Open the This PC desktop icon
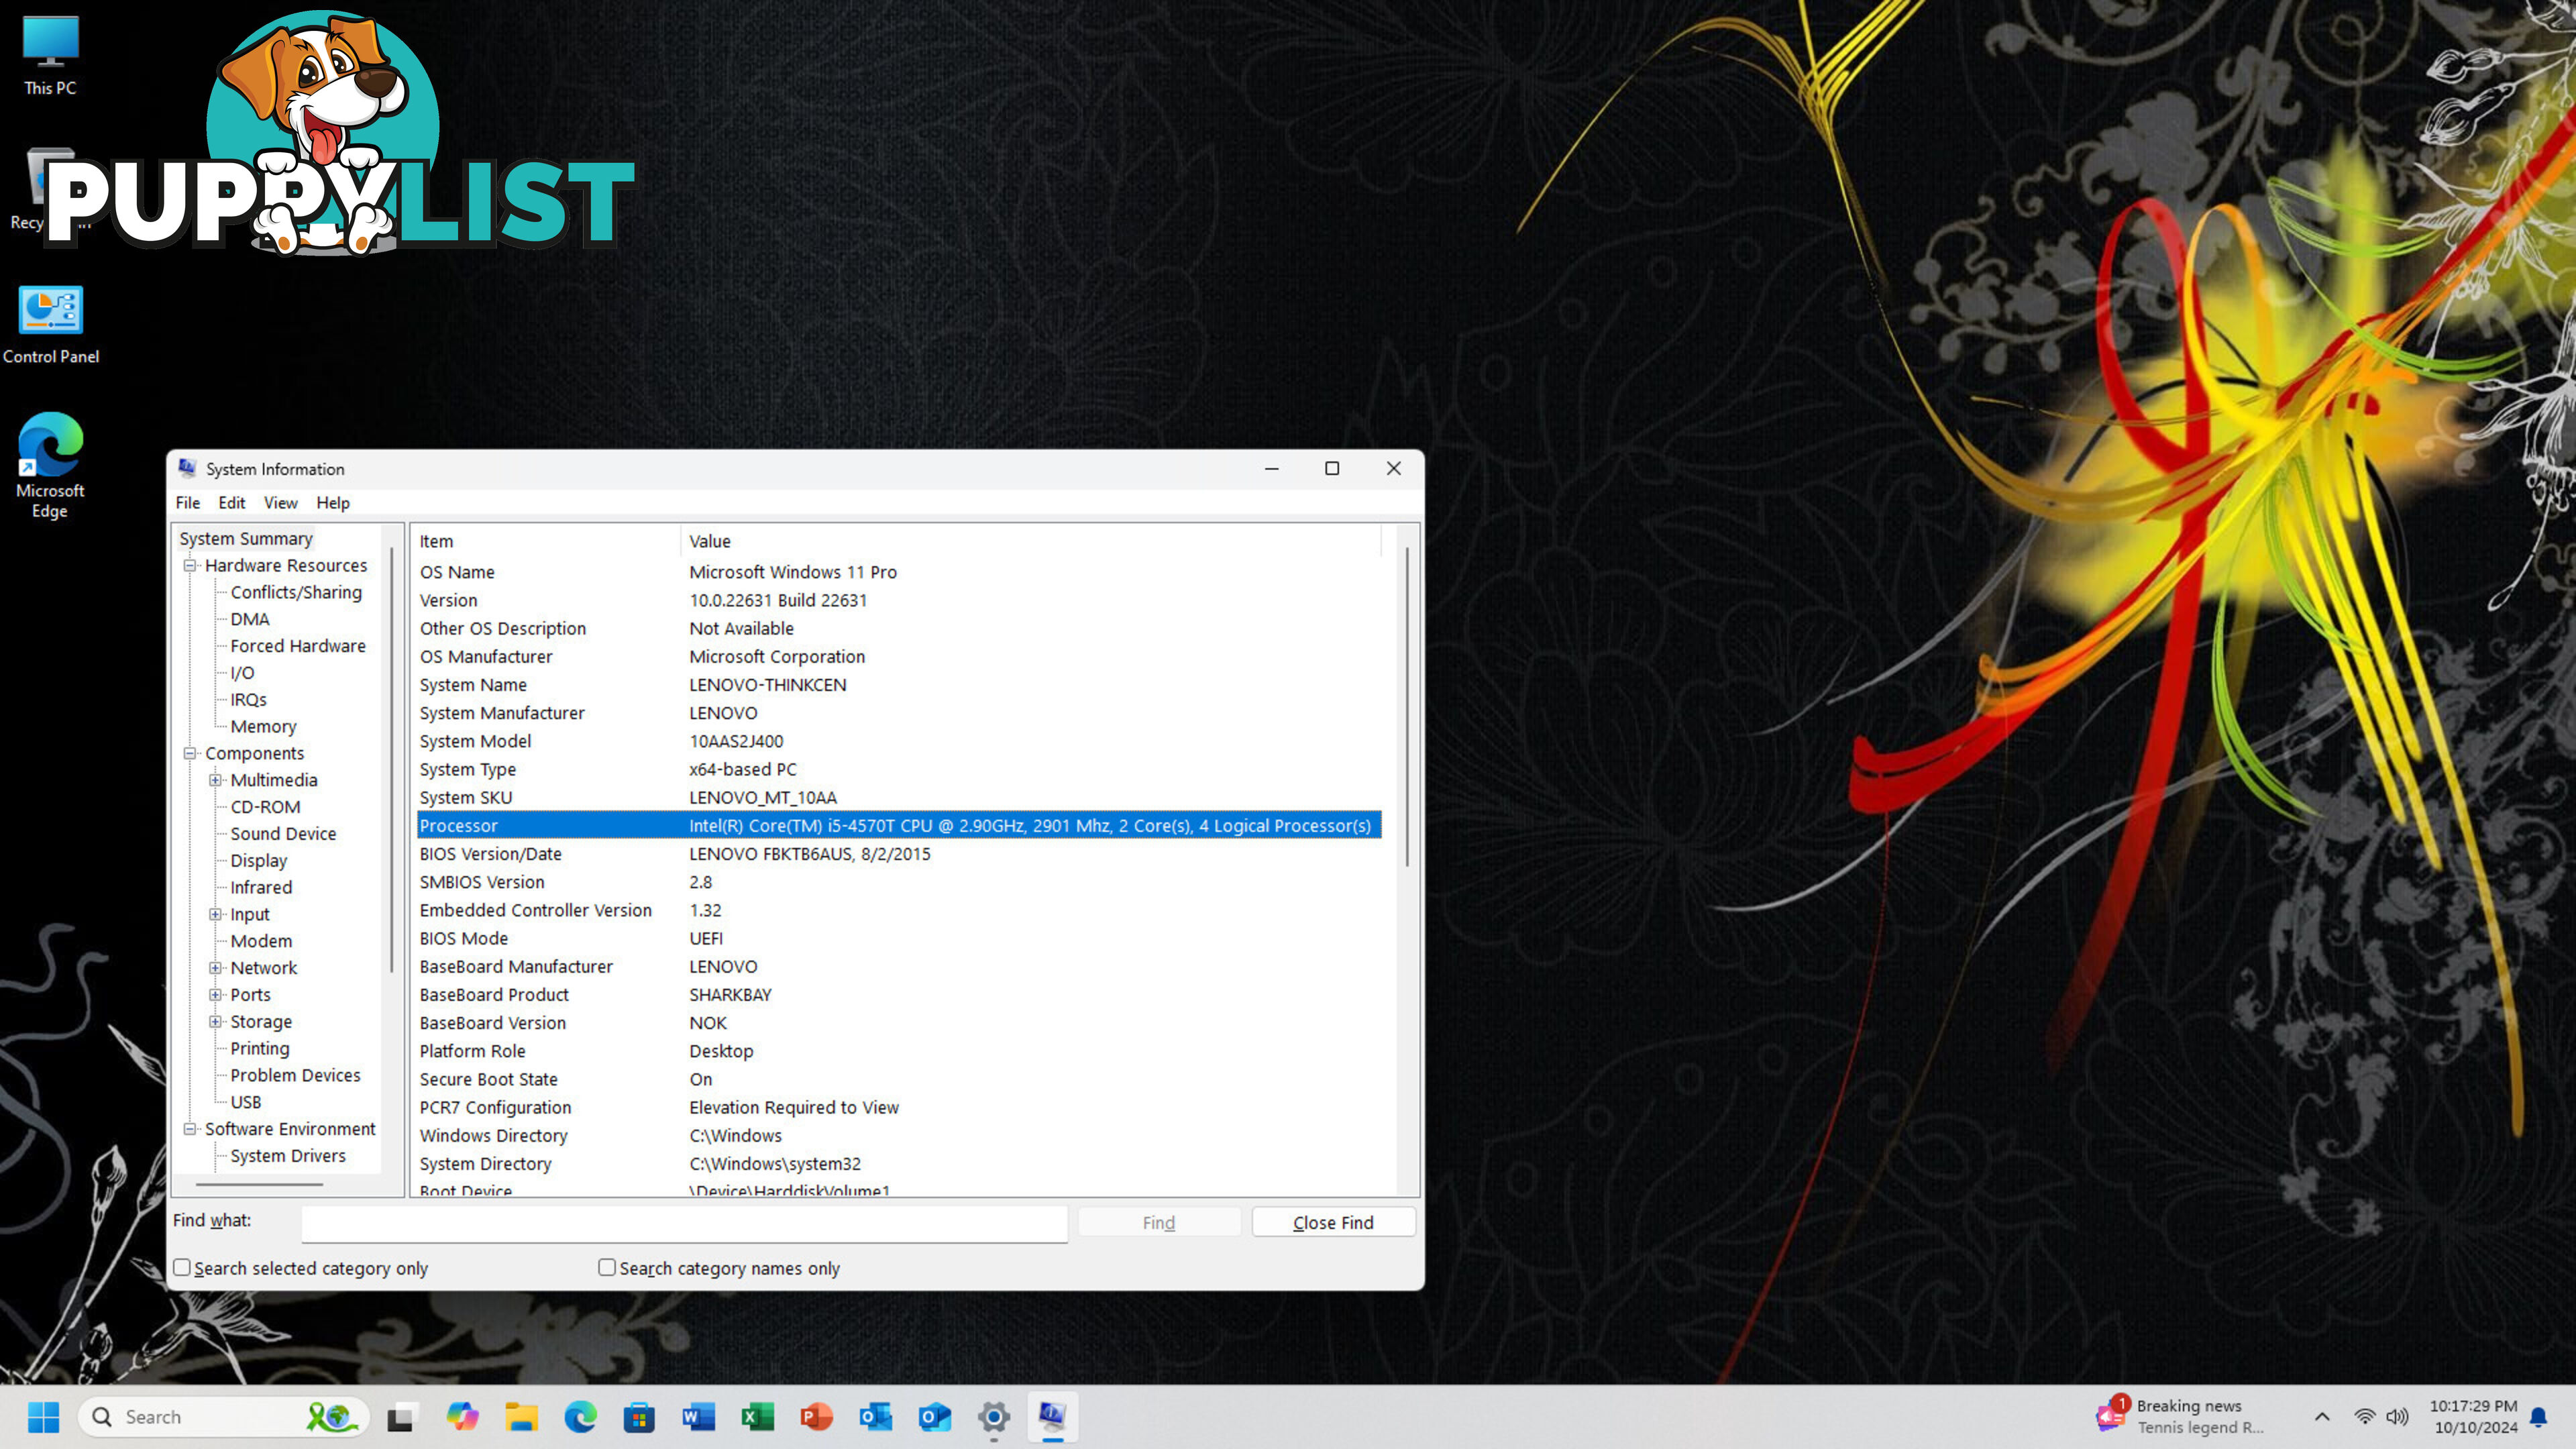2576x1449 pixels. (50, 56)
